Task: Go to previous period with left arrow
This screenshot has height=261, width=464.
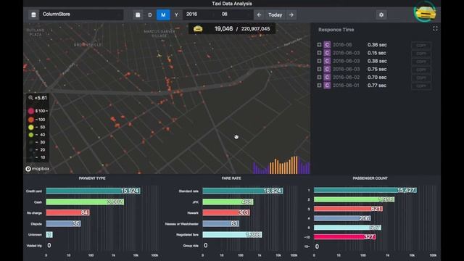Action: coord(259,14)
